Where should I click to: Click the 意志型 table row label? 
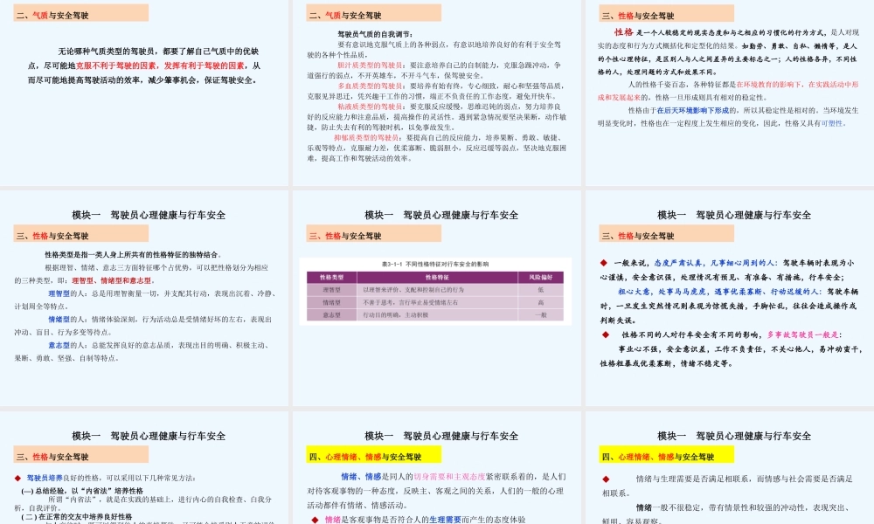point(331,315)
